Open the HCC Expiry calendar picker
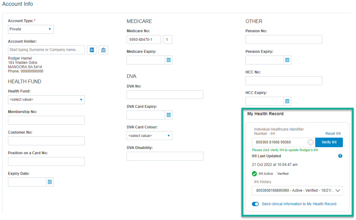Image resolution: width=356 pixels, height=220 pixels. pos(287,101)
